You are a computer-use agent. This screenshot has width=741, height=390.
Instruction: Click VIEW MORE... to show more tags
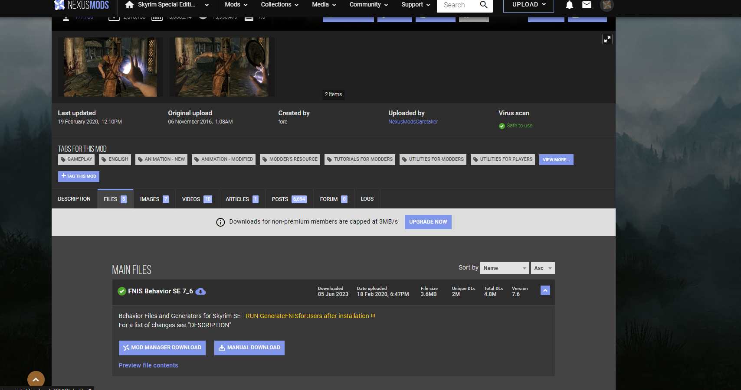tap(556, 159)
